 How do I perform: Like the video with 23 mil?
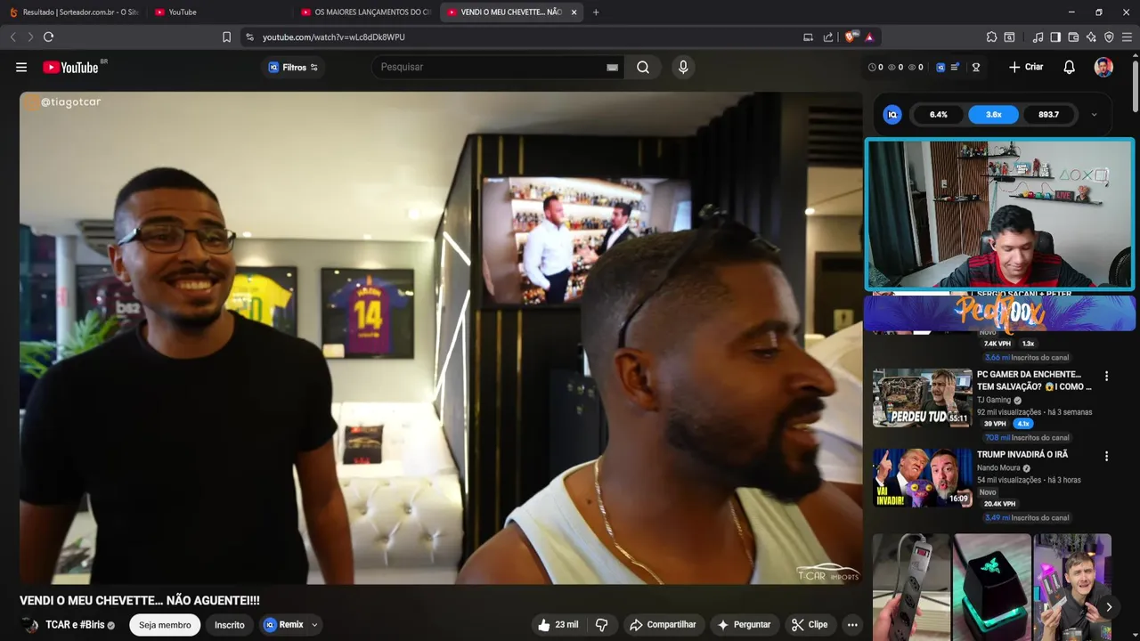(x=558, y=625)
